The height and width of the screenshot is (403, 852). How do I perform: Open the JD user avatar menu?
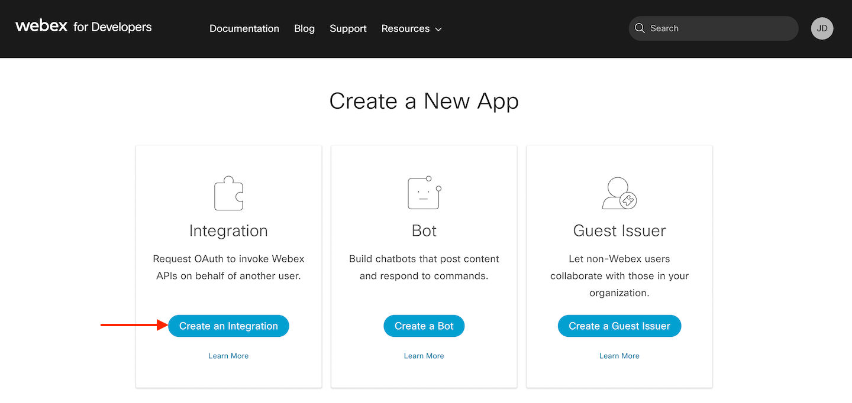pyautogui.click(x=822, y=28)
